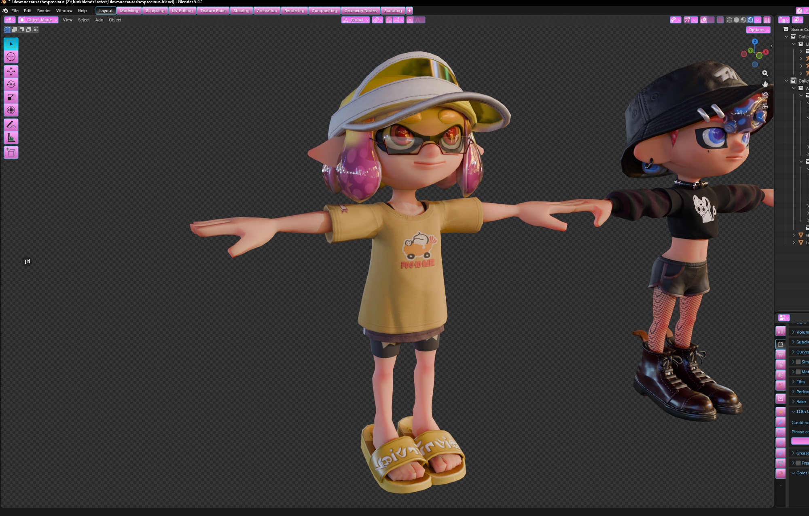Enable solid viewport shading mode

(x=737, y=20)
